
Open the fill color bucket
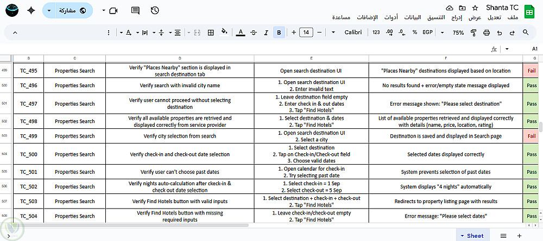pyautogui.click(x=224, y=32)
